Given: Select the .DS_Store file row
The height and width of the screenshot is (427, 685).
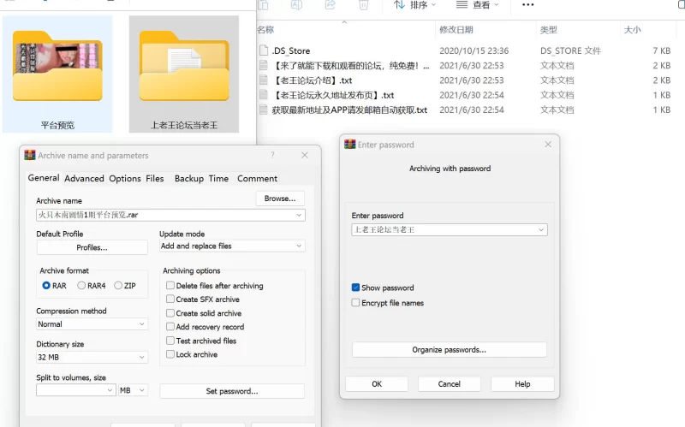Looking at the screenshot, I should coord(465,50).
